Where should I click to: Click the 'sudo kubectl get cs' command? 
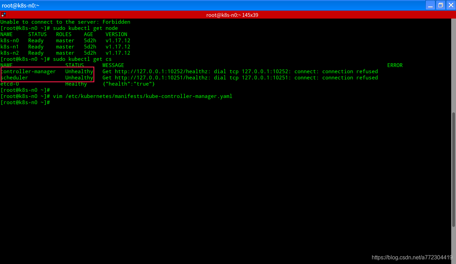coord(82,59)
